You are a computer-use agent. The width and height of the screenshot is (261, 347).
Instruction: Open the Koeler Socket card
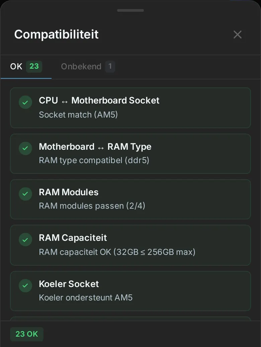pyautogui.click(x=130, y=291)
